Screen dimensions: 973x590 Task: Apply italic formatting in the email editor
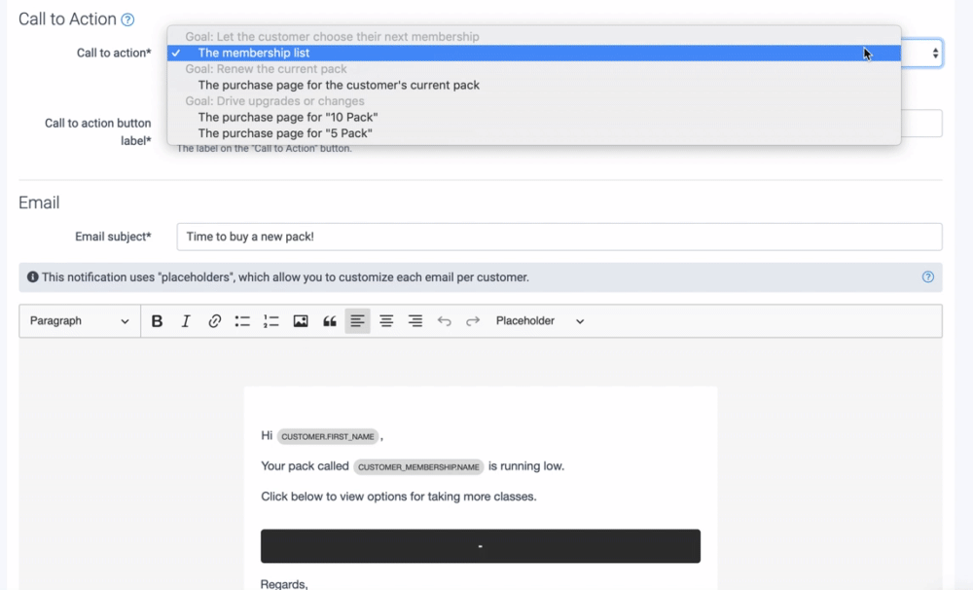tap(186, 321)
